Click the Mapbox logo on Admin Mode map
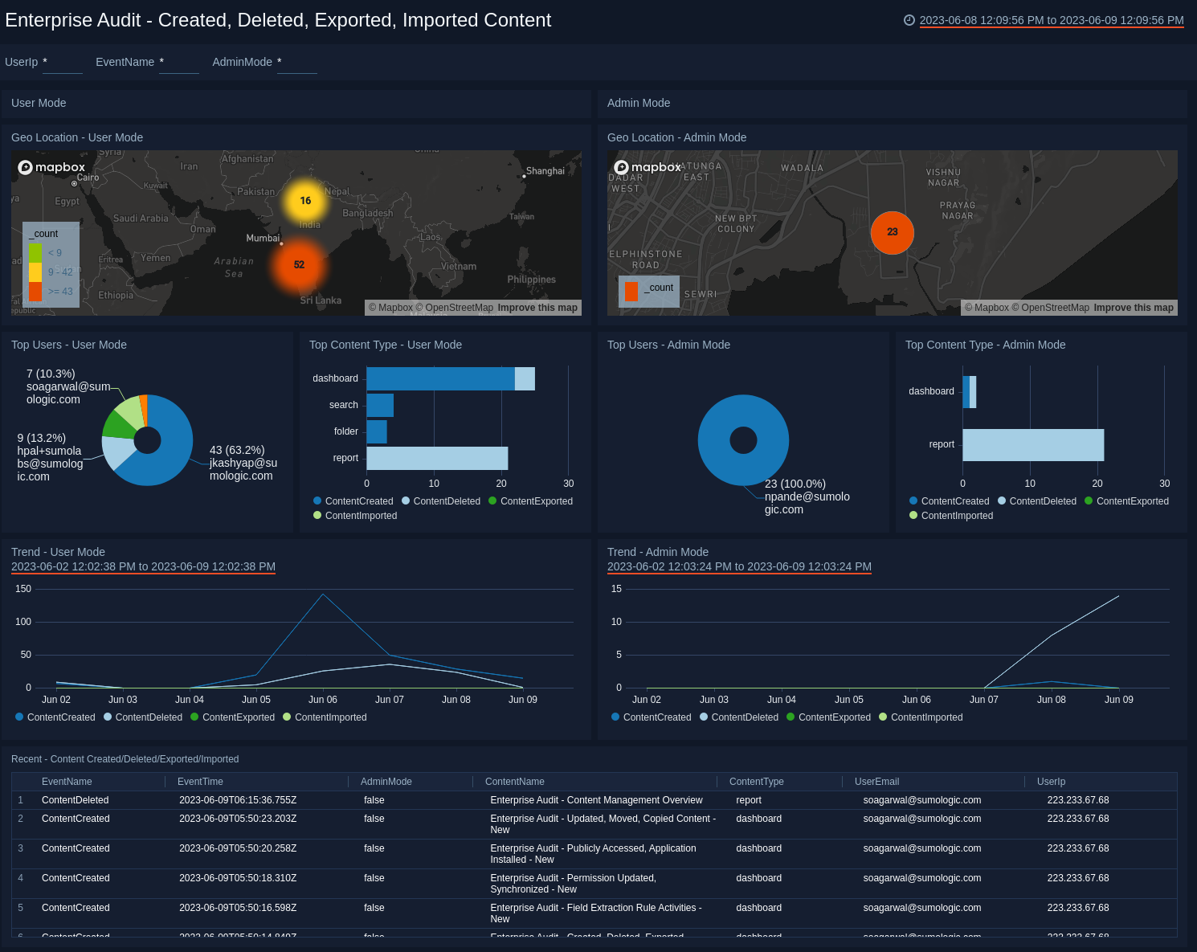 (648, 167)
